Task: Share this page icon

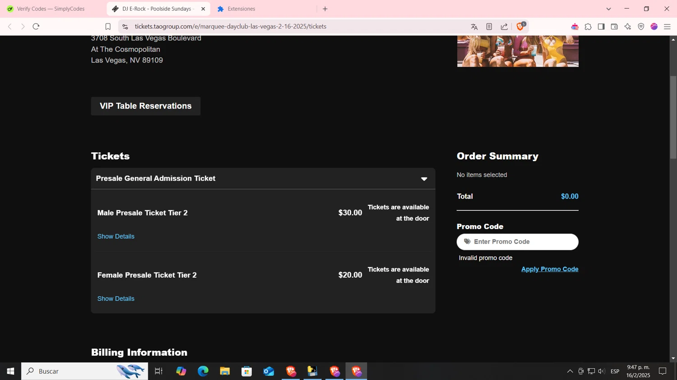Action: [504, 27]
